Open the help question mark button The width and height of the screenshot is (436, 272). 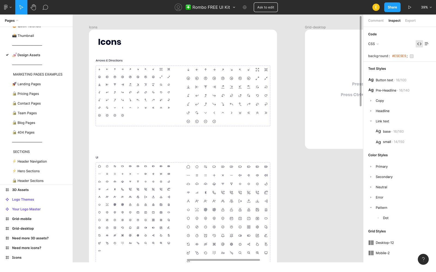point(423,259)
